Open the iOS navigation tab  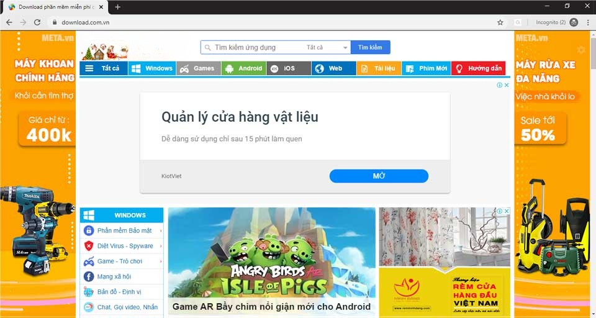[x=289, y=68]
